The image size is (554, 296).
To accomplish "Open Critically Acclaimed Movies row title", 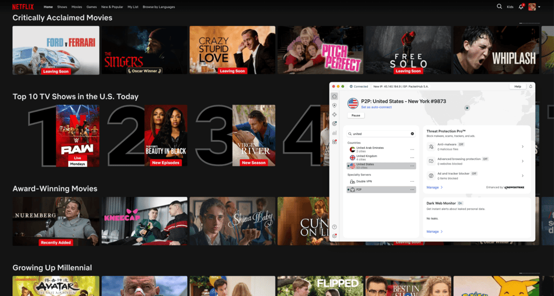I will 63,18.
